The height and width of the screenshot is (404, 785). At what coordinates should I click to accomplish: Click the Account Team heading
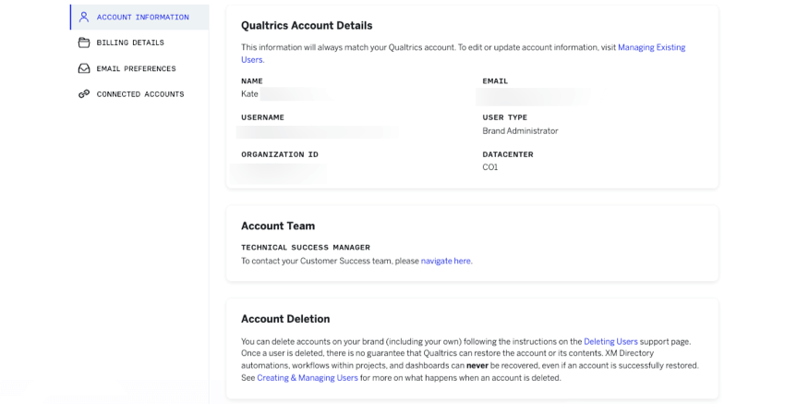pyautogui.click(x=278, y=226)
